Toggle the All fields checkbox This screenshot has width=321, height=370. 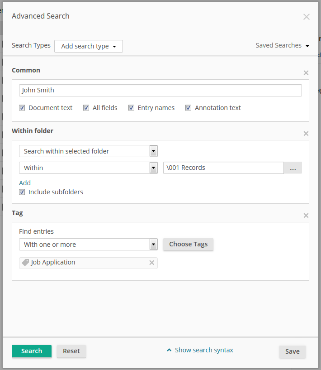coord(86,108)
